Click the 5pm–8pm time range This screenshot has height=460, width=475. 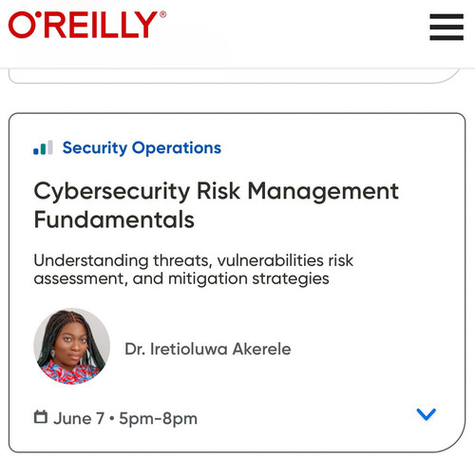(x=158, y=419)
